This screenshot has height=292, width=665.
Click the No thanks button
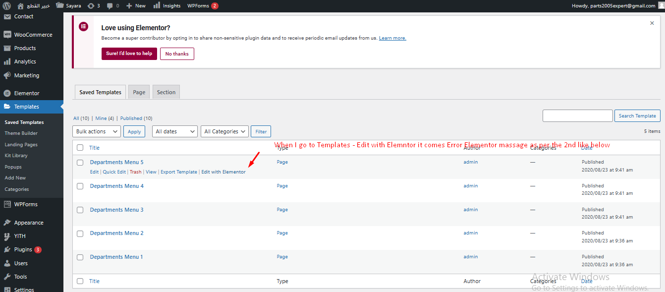pos(177,54)
